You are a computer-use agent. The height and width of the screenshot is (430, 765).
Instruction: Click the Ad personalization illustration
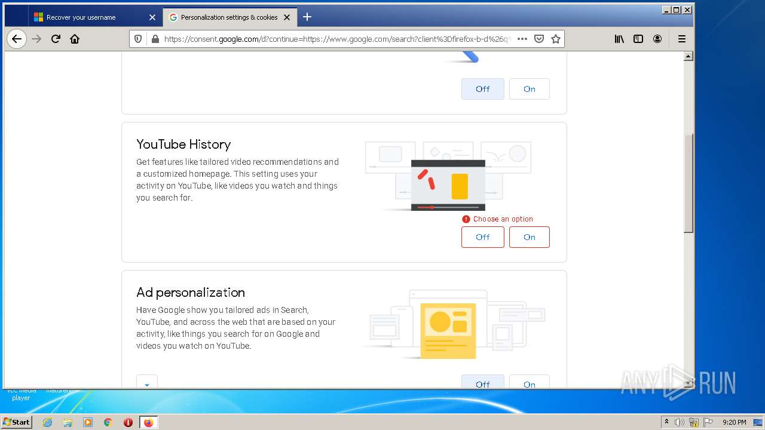click(x=454, y=324)
